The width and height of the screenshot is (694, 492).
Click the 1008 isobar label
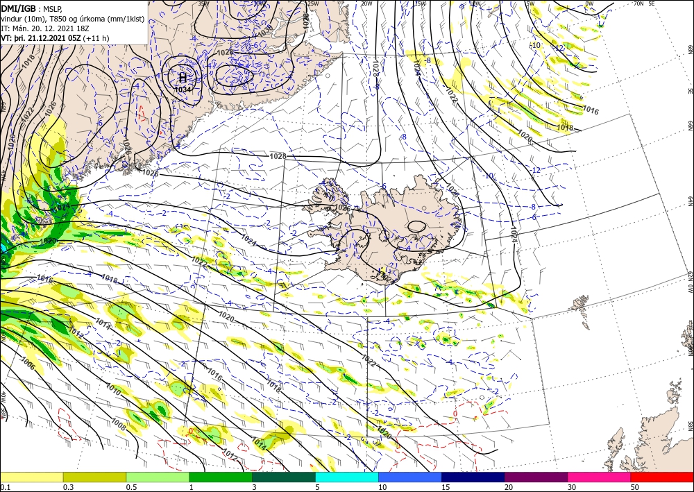pos(118,424)
